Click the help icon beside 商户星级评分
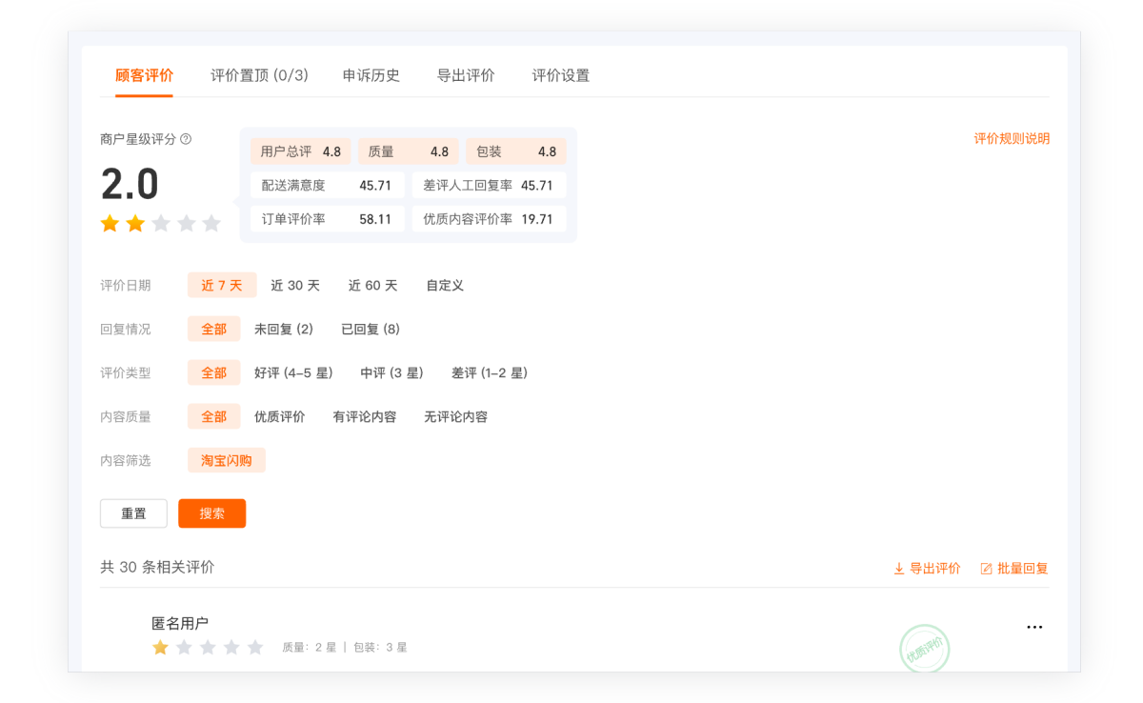The height and width of the screenshot is (703, 1143). 186,139
